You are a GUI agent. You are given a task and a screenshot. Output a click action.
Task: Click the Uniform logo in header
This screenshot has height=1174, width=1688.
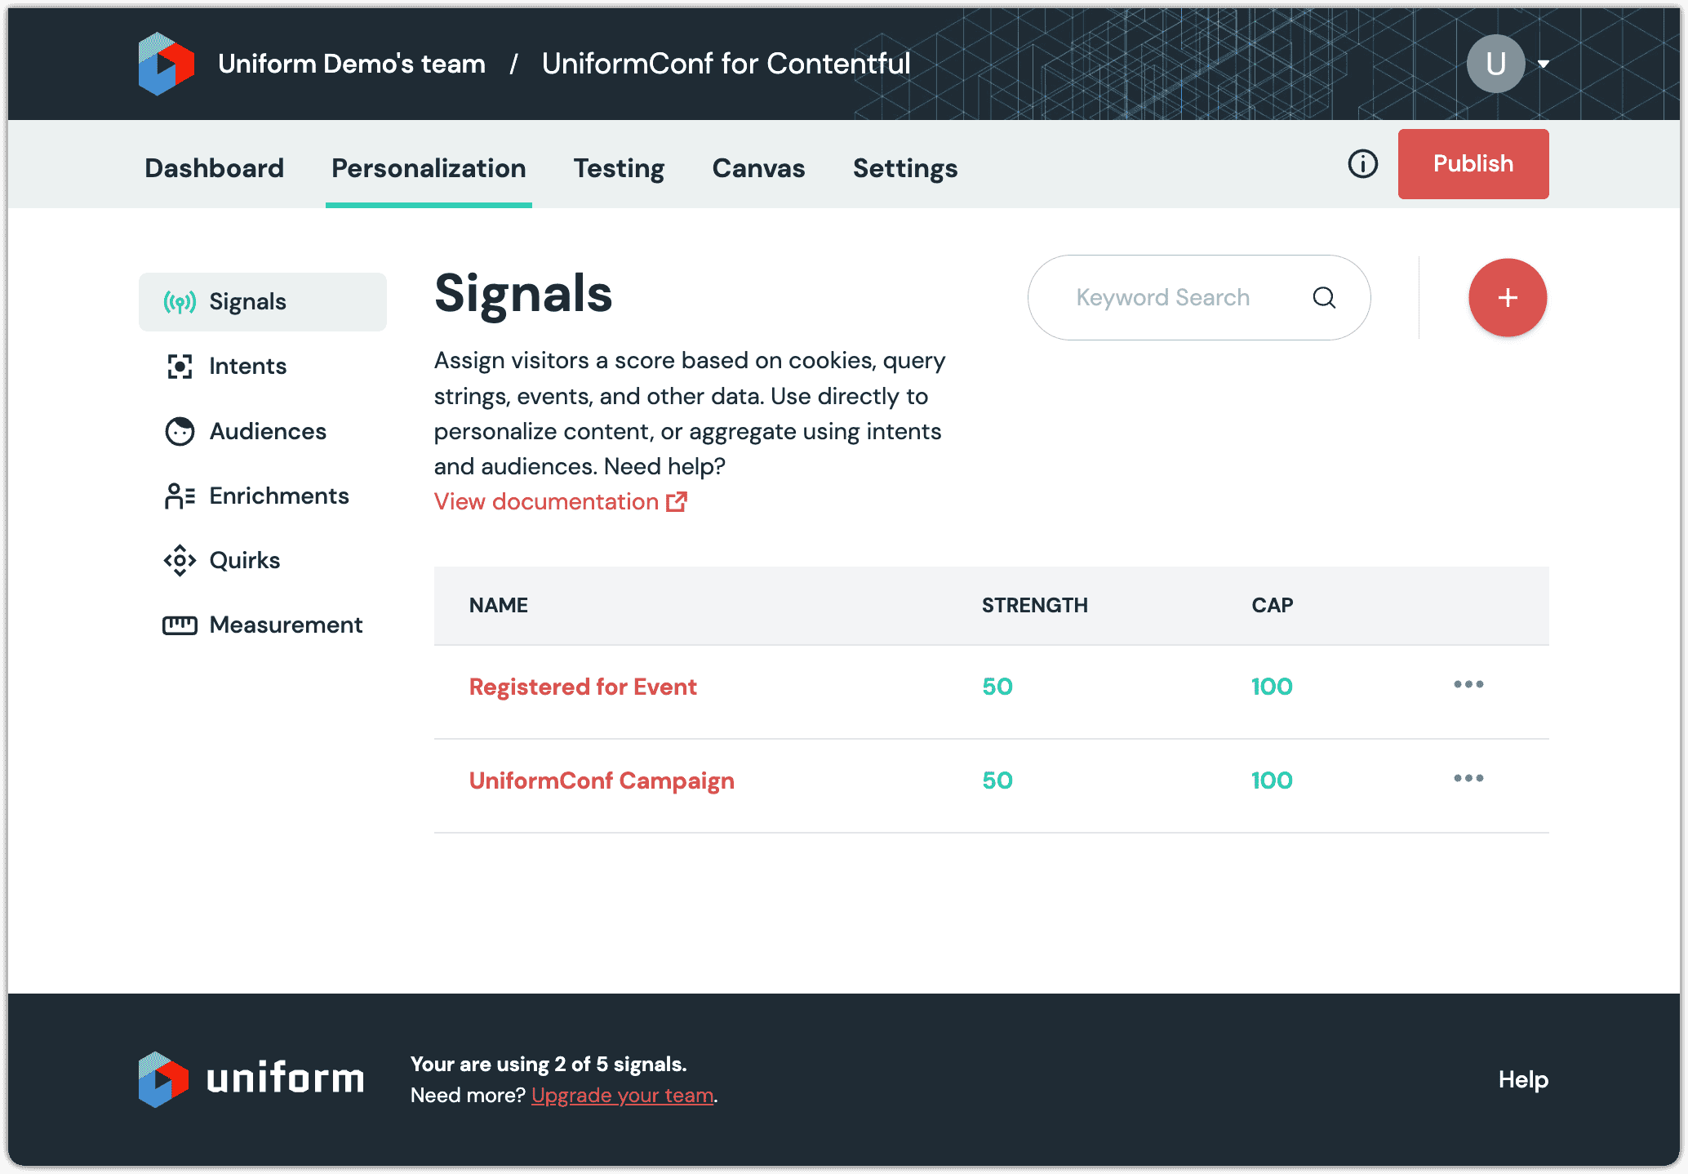[x=166, y=63]
